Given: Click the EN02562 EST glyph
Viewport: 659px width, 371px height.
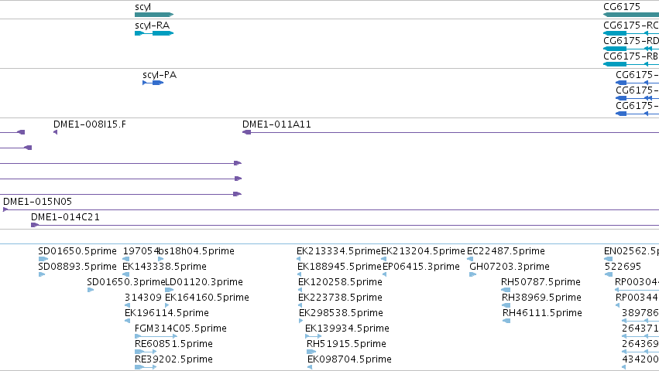Looking at the screenshot, I should (x=608, y=259).
